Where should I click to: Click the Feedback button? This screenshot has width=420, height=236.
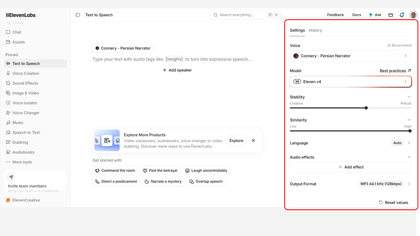pos(336,15)
